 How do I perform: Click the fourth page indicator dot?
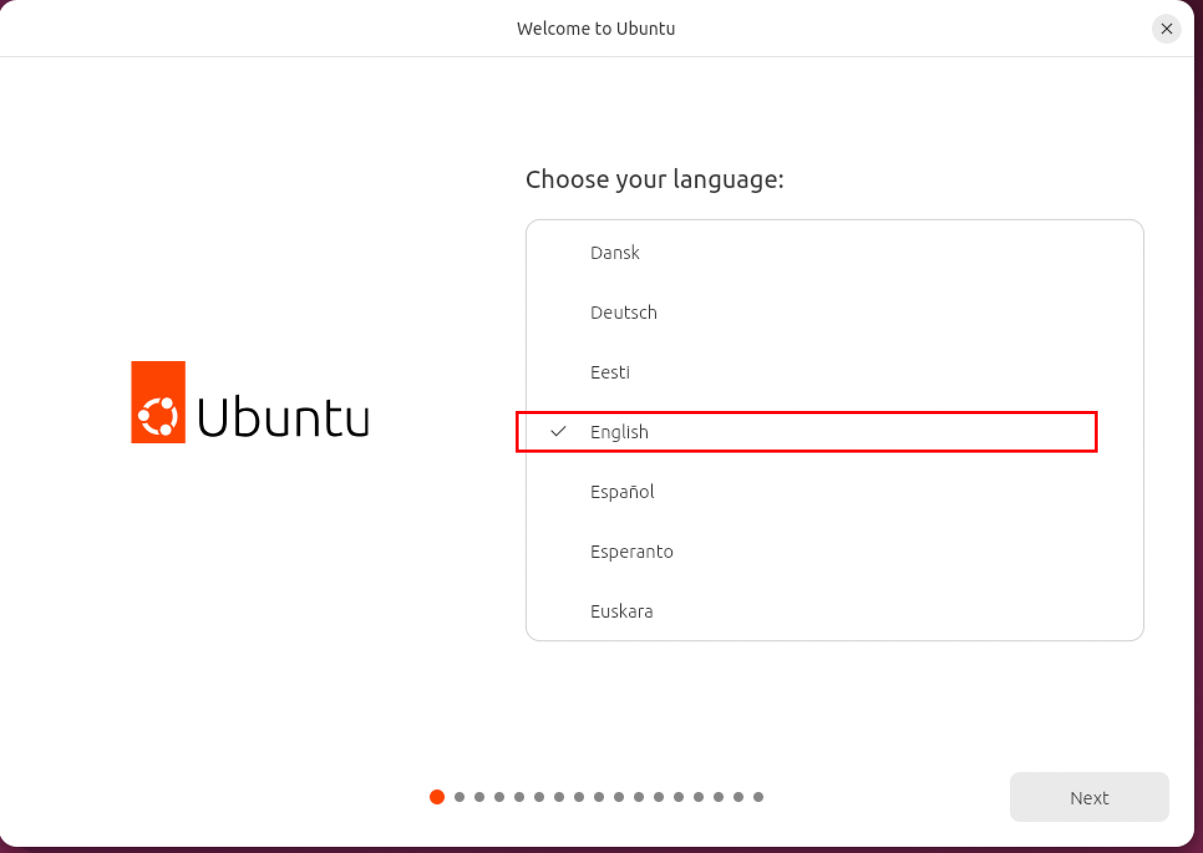(x=499, y=797)
